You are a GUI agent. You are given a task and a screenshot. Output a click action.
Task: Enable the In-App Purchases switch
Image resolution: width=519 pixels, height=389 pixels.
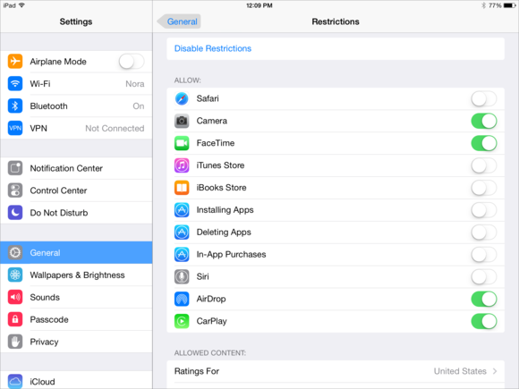pos(484,254)
